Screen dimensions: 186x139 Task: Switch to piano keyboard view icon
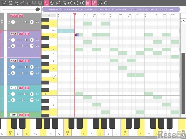click(x=94, y=3)
